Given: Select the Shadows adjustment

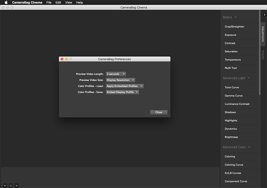Looking at the screenshot, I should (x=240, y=112).
